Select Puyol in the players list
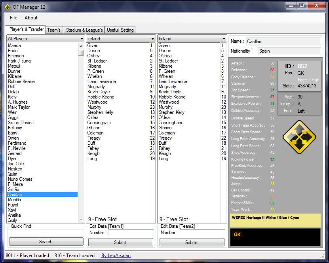329x263 pixels. pyautogui.click(x=13, y=205)
